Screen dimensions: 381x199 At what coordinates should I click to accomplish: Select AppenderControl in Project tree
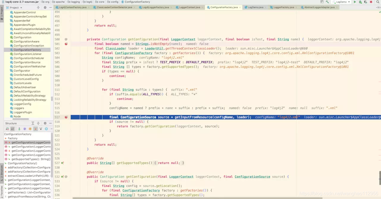click(x=25, y=13)
